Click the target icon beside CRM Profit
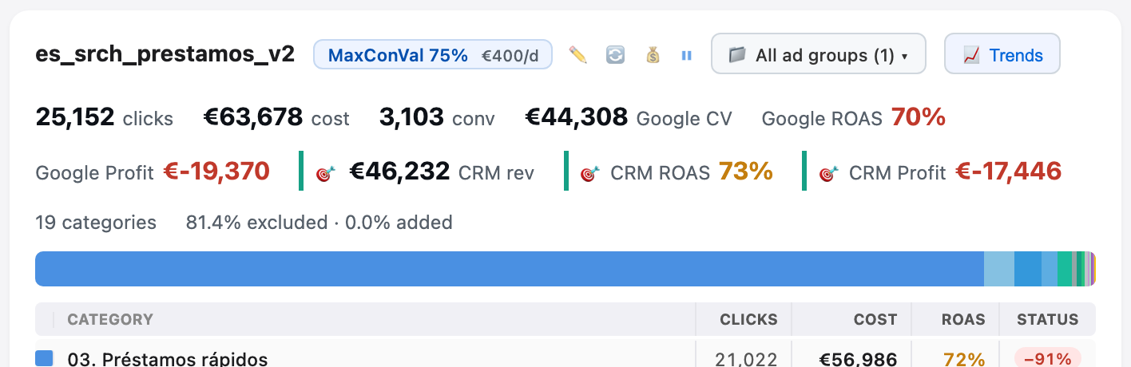Image resolution: width=1131 pixels, height=367 pixels. coord(828,172)
